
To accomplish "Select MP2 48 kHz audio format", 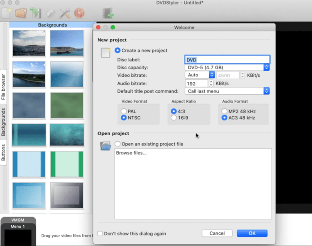I will tap(224, 111).
